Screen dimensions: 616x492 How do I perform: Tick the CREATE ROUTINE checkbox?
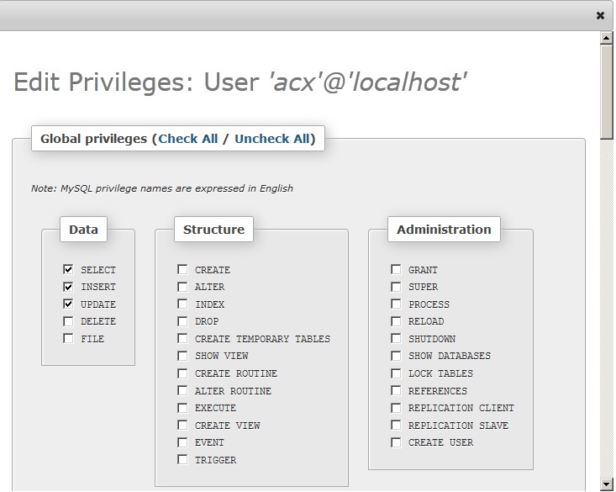(x=182, y=373)
